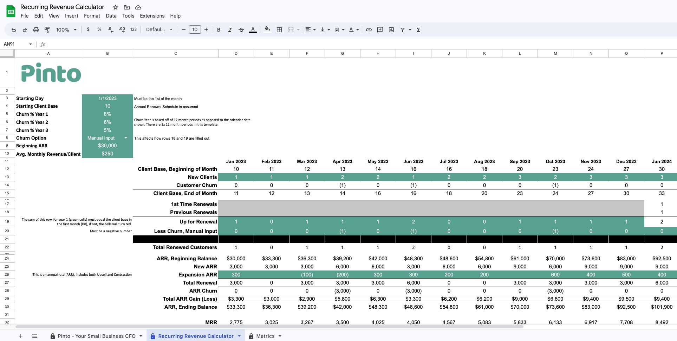
Task: Open the Borders tool
Action: click(279, 30)
